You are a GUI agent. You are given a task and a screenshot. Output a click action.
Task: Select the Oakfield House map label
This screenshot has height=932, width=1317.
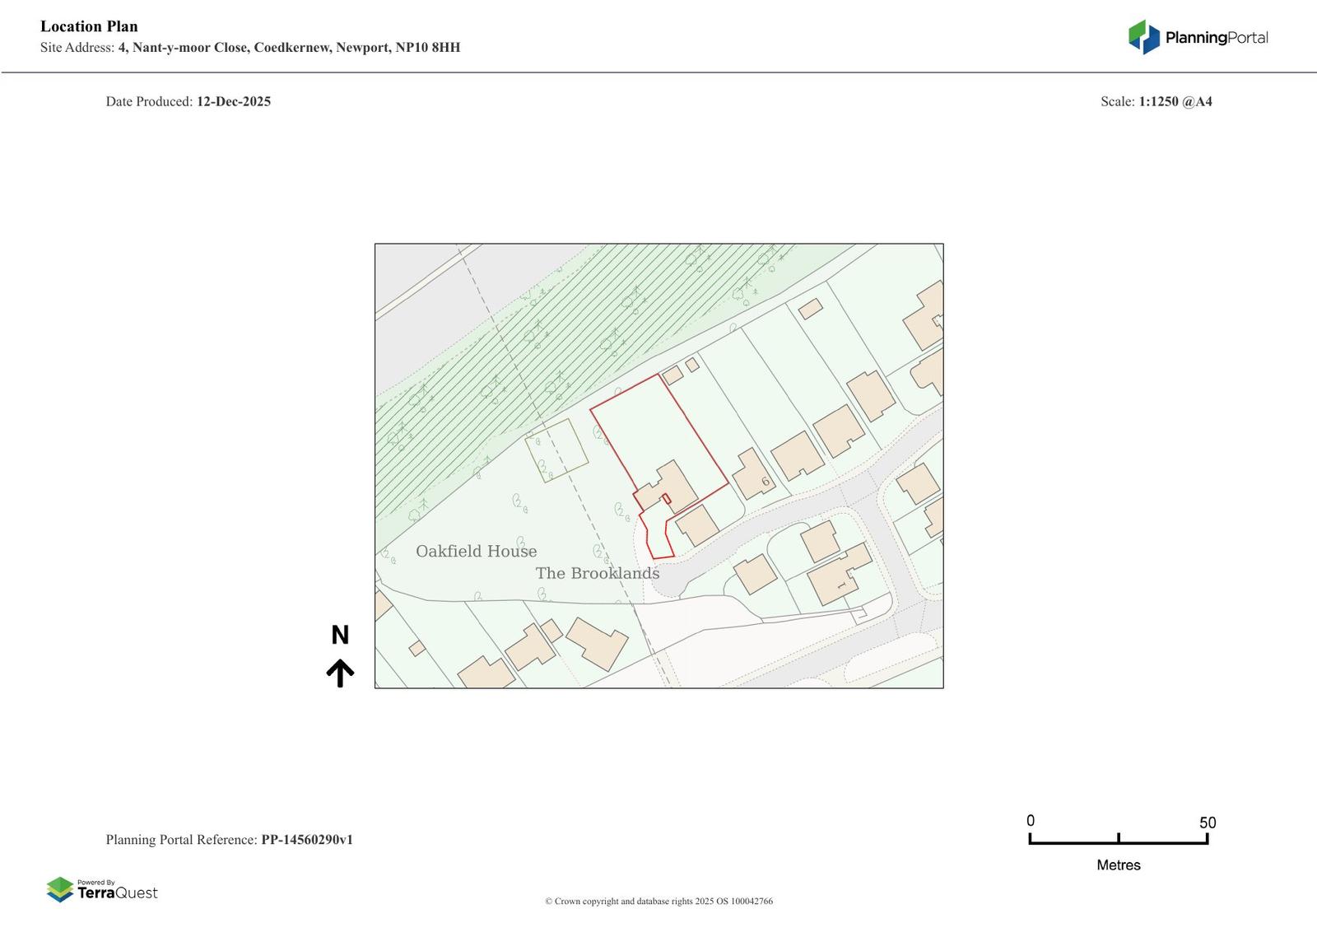pyautogui.click(x=476, y=552)
